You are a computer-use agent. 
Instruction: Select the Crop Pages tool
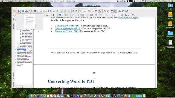coord(123,11)
